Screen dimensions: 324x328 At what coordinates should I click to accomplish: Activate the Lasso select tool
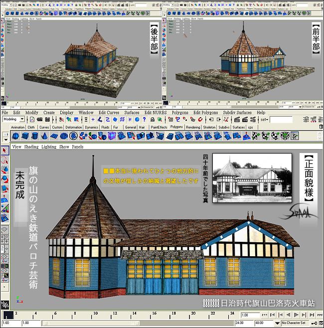pos(4,161)
